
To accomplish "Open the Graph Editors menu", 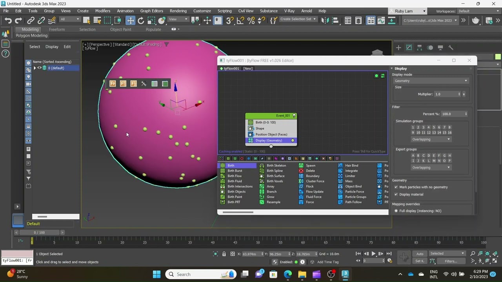I will 151,11.
